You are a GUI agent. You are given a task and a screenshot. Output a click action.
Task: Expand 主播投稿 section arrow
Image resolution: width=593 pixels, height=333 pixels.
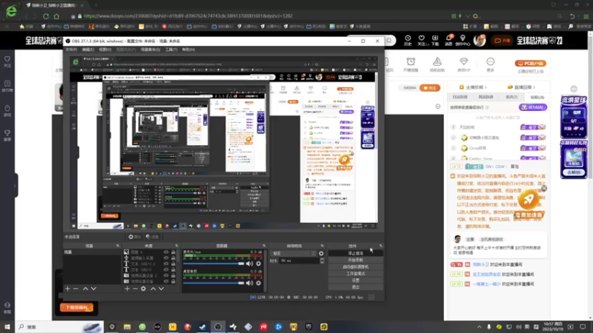click(x=486, y=87)
